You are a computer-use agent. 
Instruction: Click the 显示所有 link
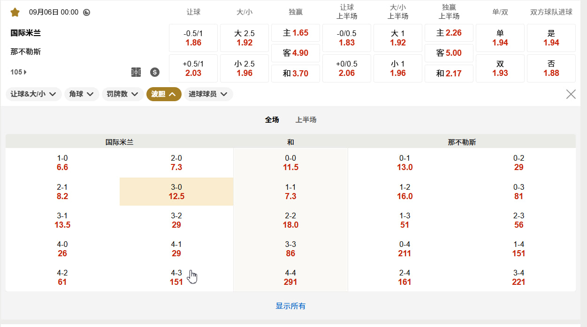(290, 306)
